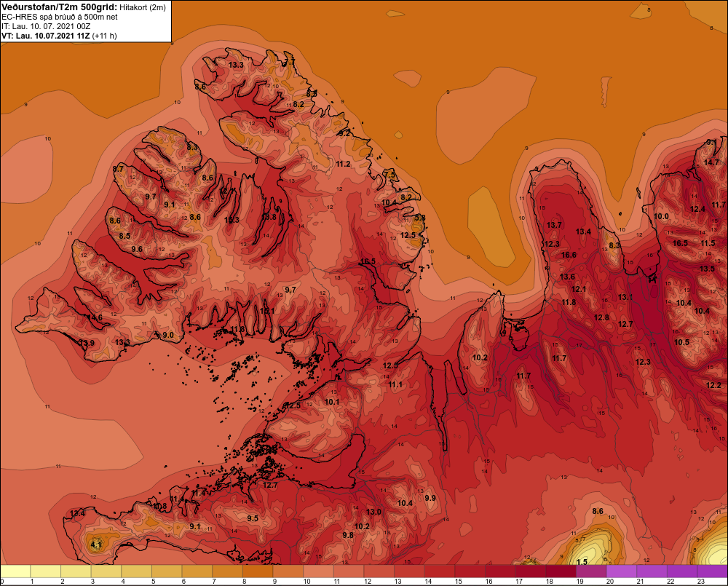Click the 16.6 temperature value on the map
728x586 pixels.
569,255
